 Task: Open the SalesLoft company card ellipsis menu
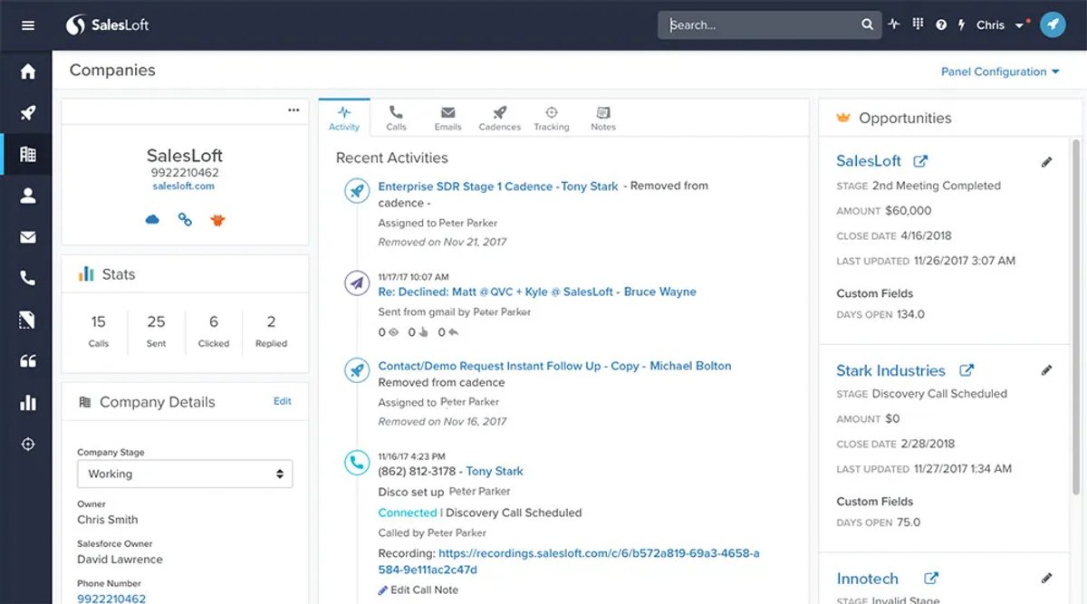[293, 110]
